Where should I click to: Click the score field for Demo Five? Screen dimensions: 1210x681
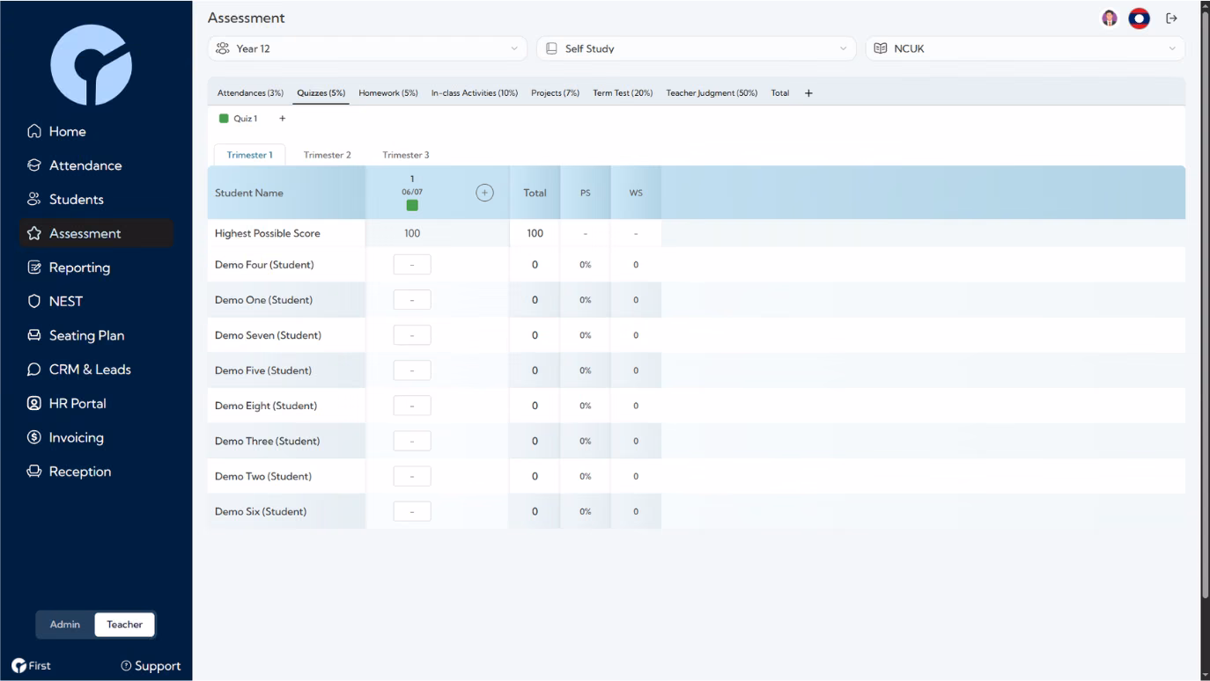pos(412,370)
